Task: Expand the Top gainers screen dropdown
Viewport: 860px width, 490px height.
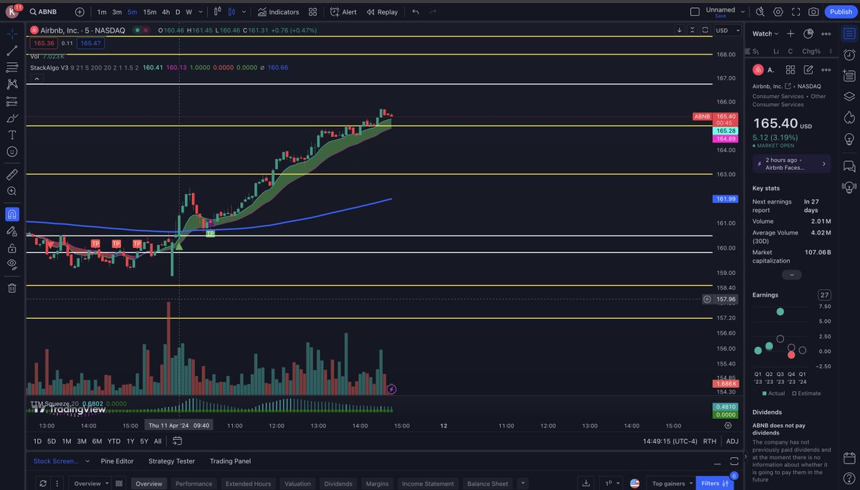Action: [672, 484]
